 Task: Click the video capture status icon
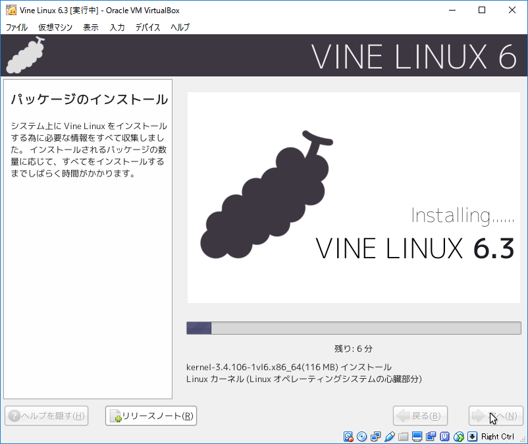tap(431, 436)
